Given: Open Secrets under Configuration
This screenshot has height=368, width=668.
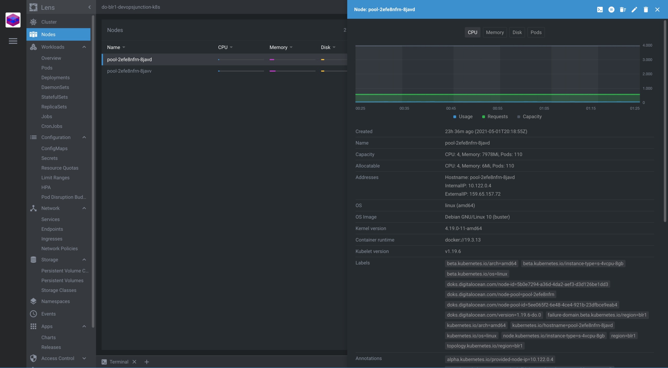Looking at the screenshot, I should tap(49, 158).
